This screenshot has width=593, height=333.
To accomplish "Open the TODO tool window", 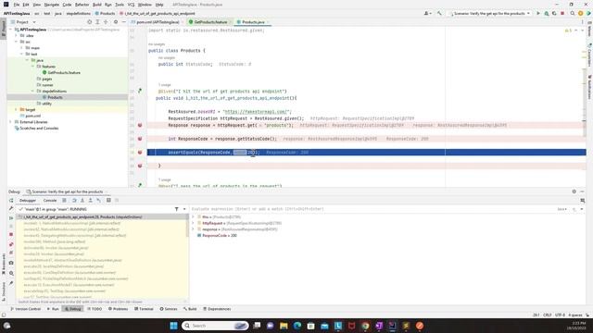I will point(95,309).
